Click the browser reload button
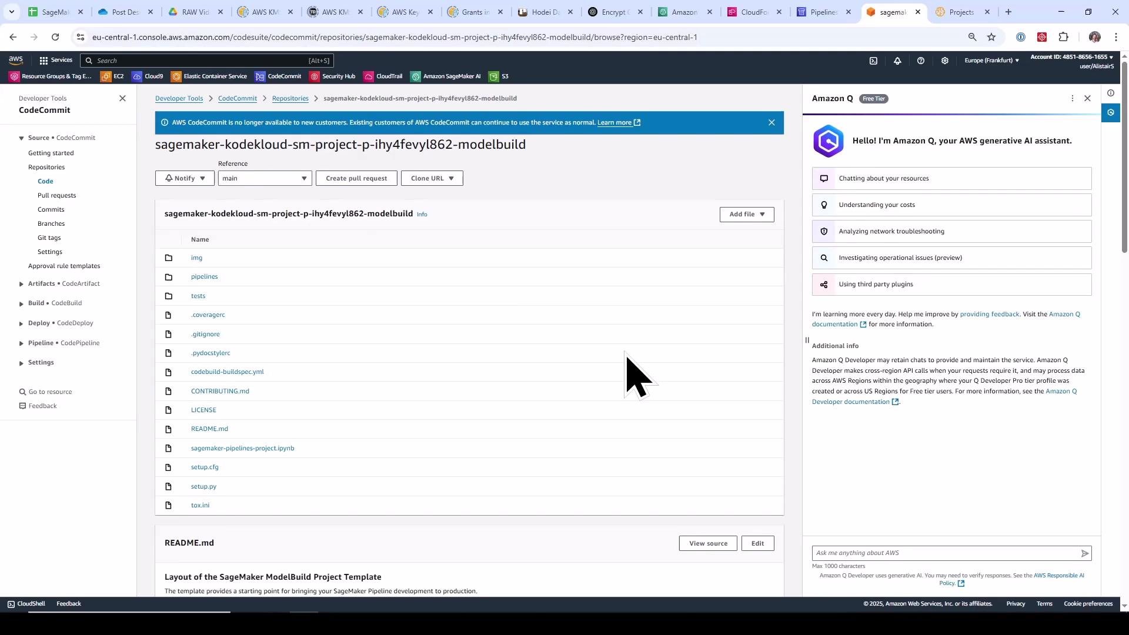This screenshot has width=1129, height=635. [x=55, y=37]
